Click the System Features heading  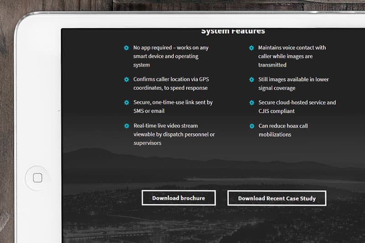click(233, 31)
